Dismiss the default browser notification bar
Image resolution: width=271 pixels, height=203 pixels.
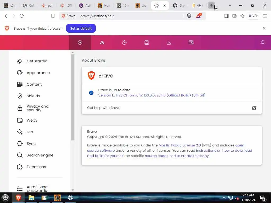point(264,28)
